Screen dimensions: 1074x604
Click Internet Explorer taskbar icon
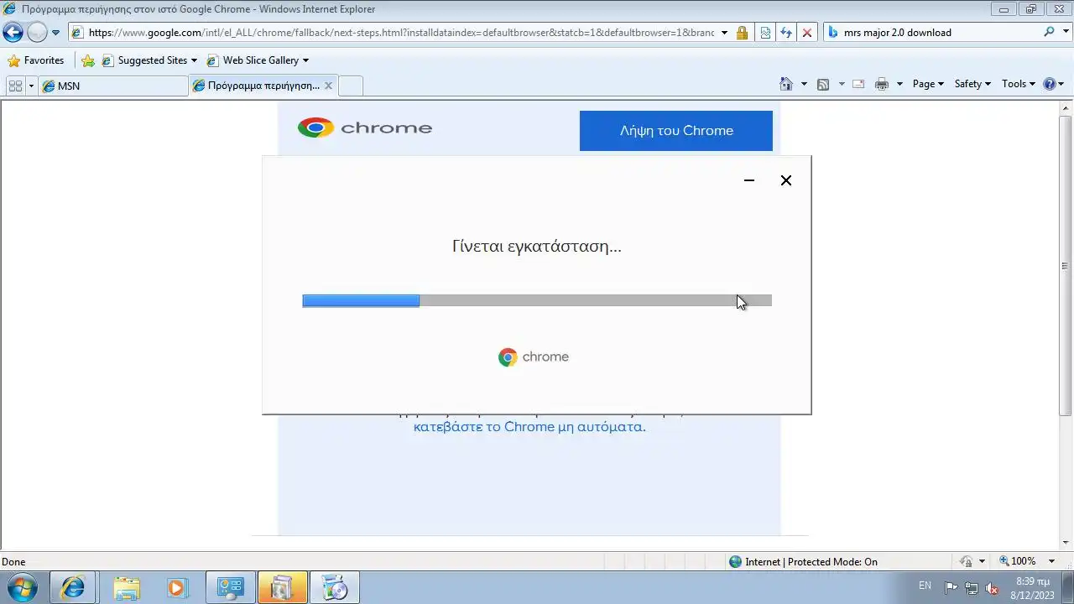(73, 588)
